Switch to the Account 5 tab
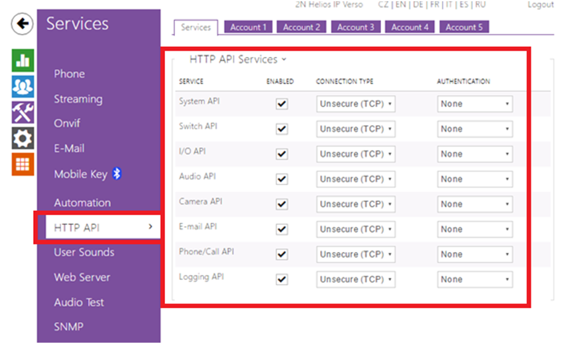This screenshot has width=568, height=344. (464, 27)
